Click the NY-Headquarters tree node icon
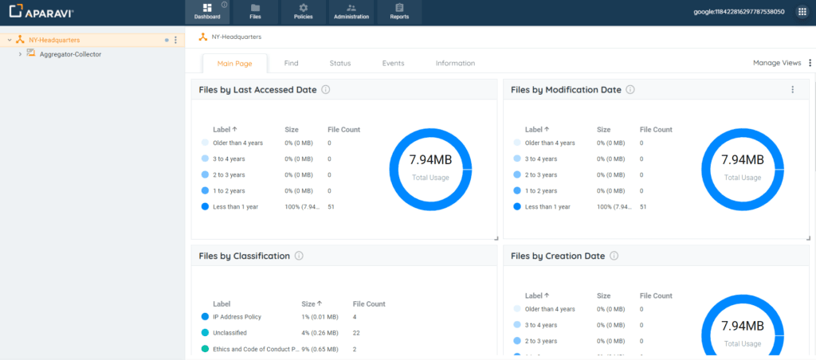816x360 pixels. click(20, 40)
